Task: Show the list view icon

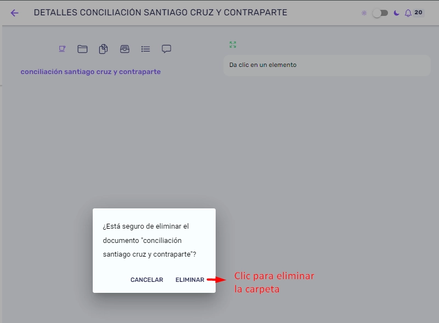Action: (x=145, y=49)
